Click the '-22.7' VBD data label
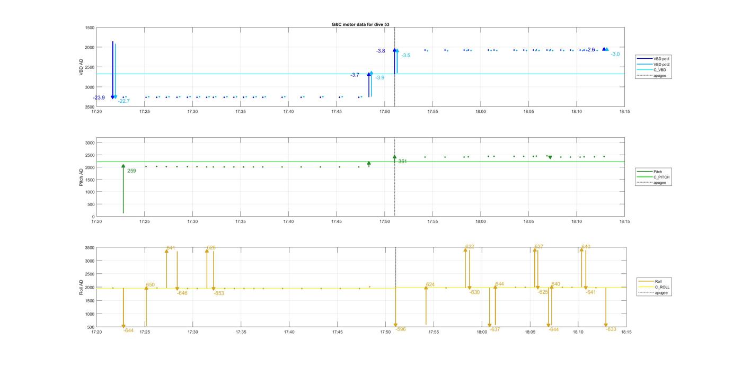The image size is (742, 367). [124, 101]
